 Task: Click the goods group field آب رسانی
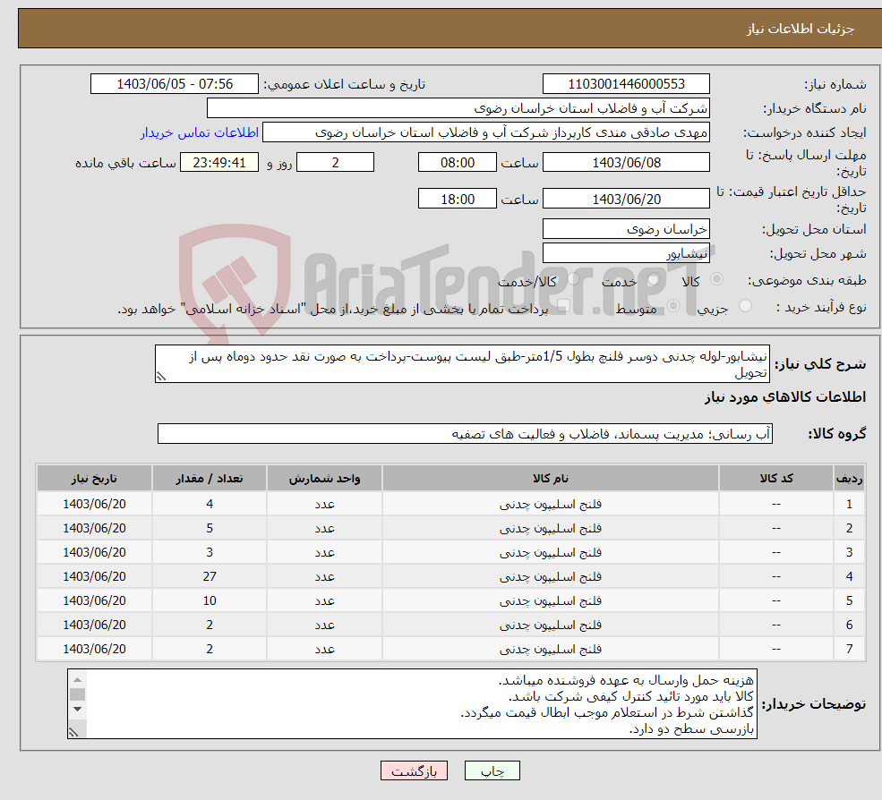pyautogui.click(x=466, y=434)
